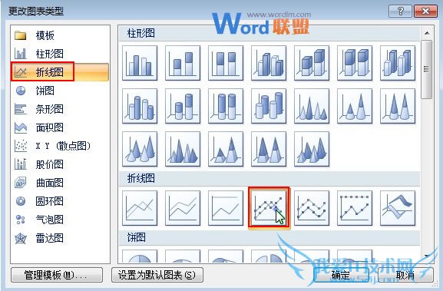443x291 pixels.
Task: Pick the 3-D 100% stacked column icon
Action: click(x=355, y=63)
